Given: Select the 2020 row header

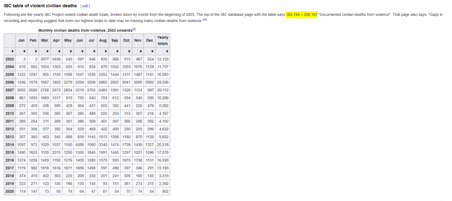Looking at the screenshot, I should [10, 191].
